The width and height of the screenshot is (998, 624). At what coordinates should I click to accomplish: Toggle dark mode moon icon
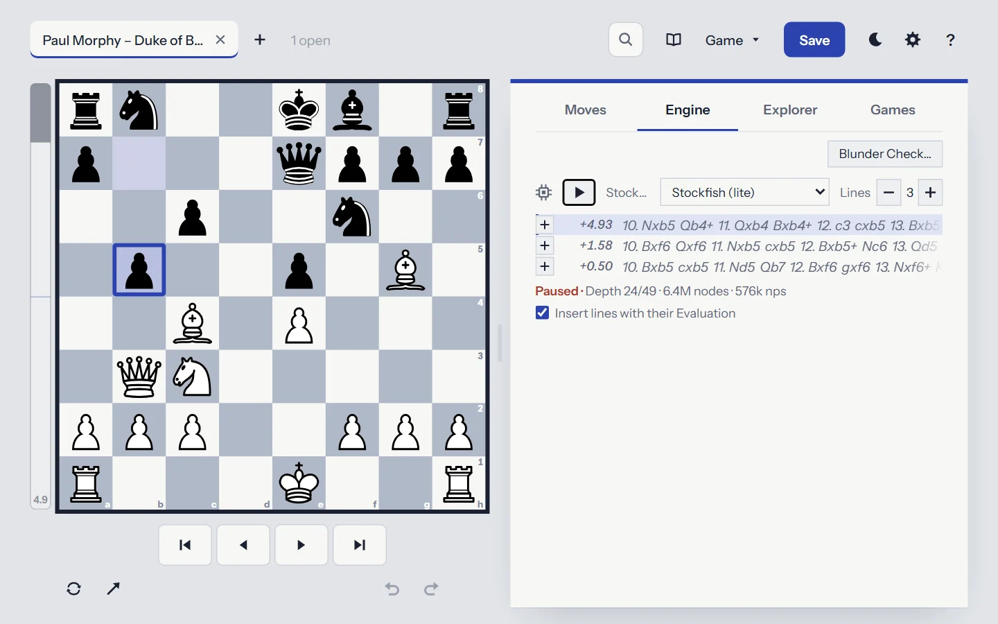[875, 40]
